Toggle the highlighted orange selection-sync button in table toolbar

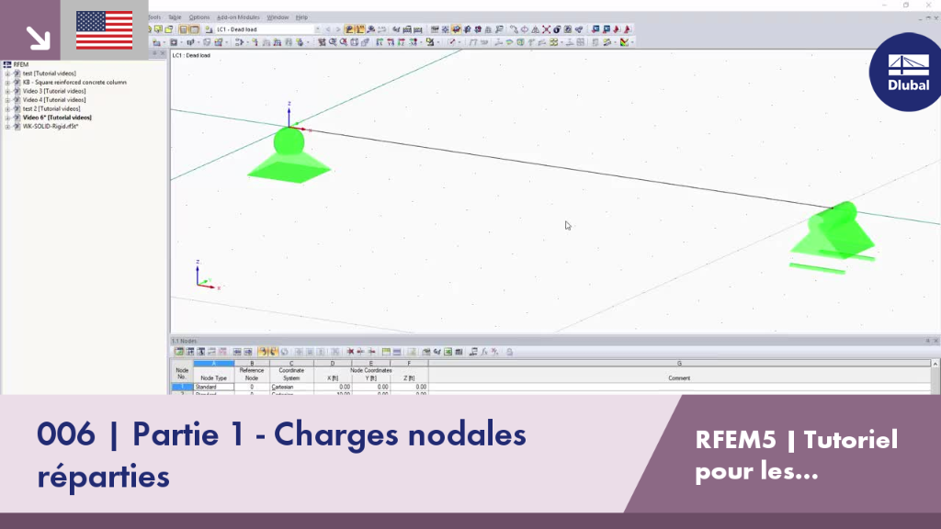click(262, 352)
